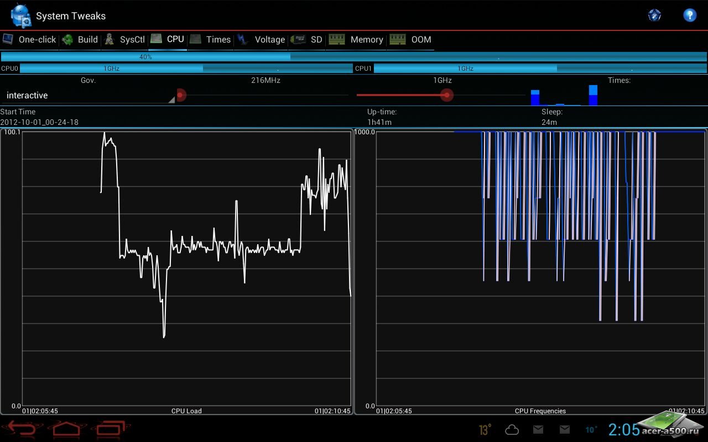
Task: Open the Times tab
Action: 211,40
